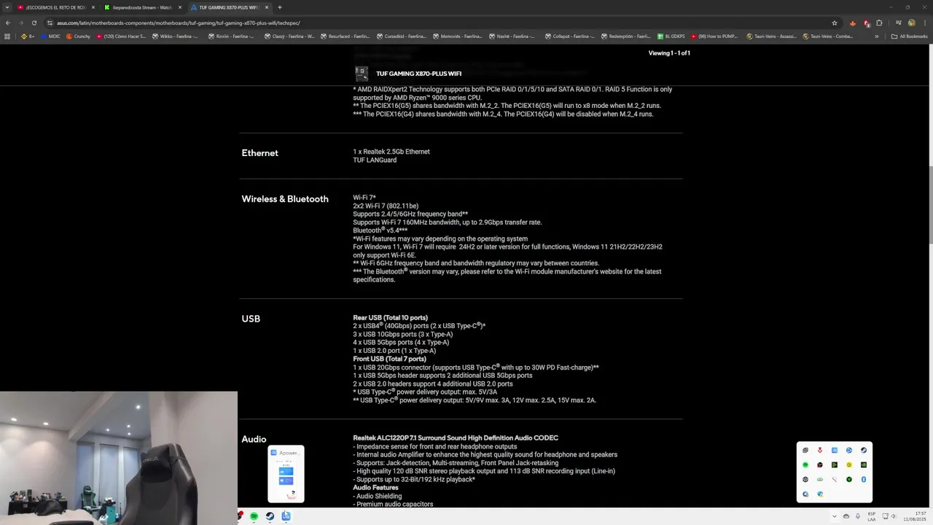Open the BL GDKPS bookmark

pyautogui.click(x=671, y=36)
